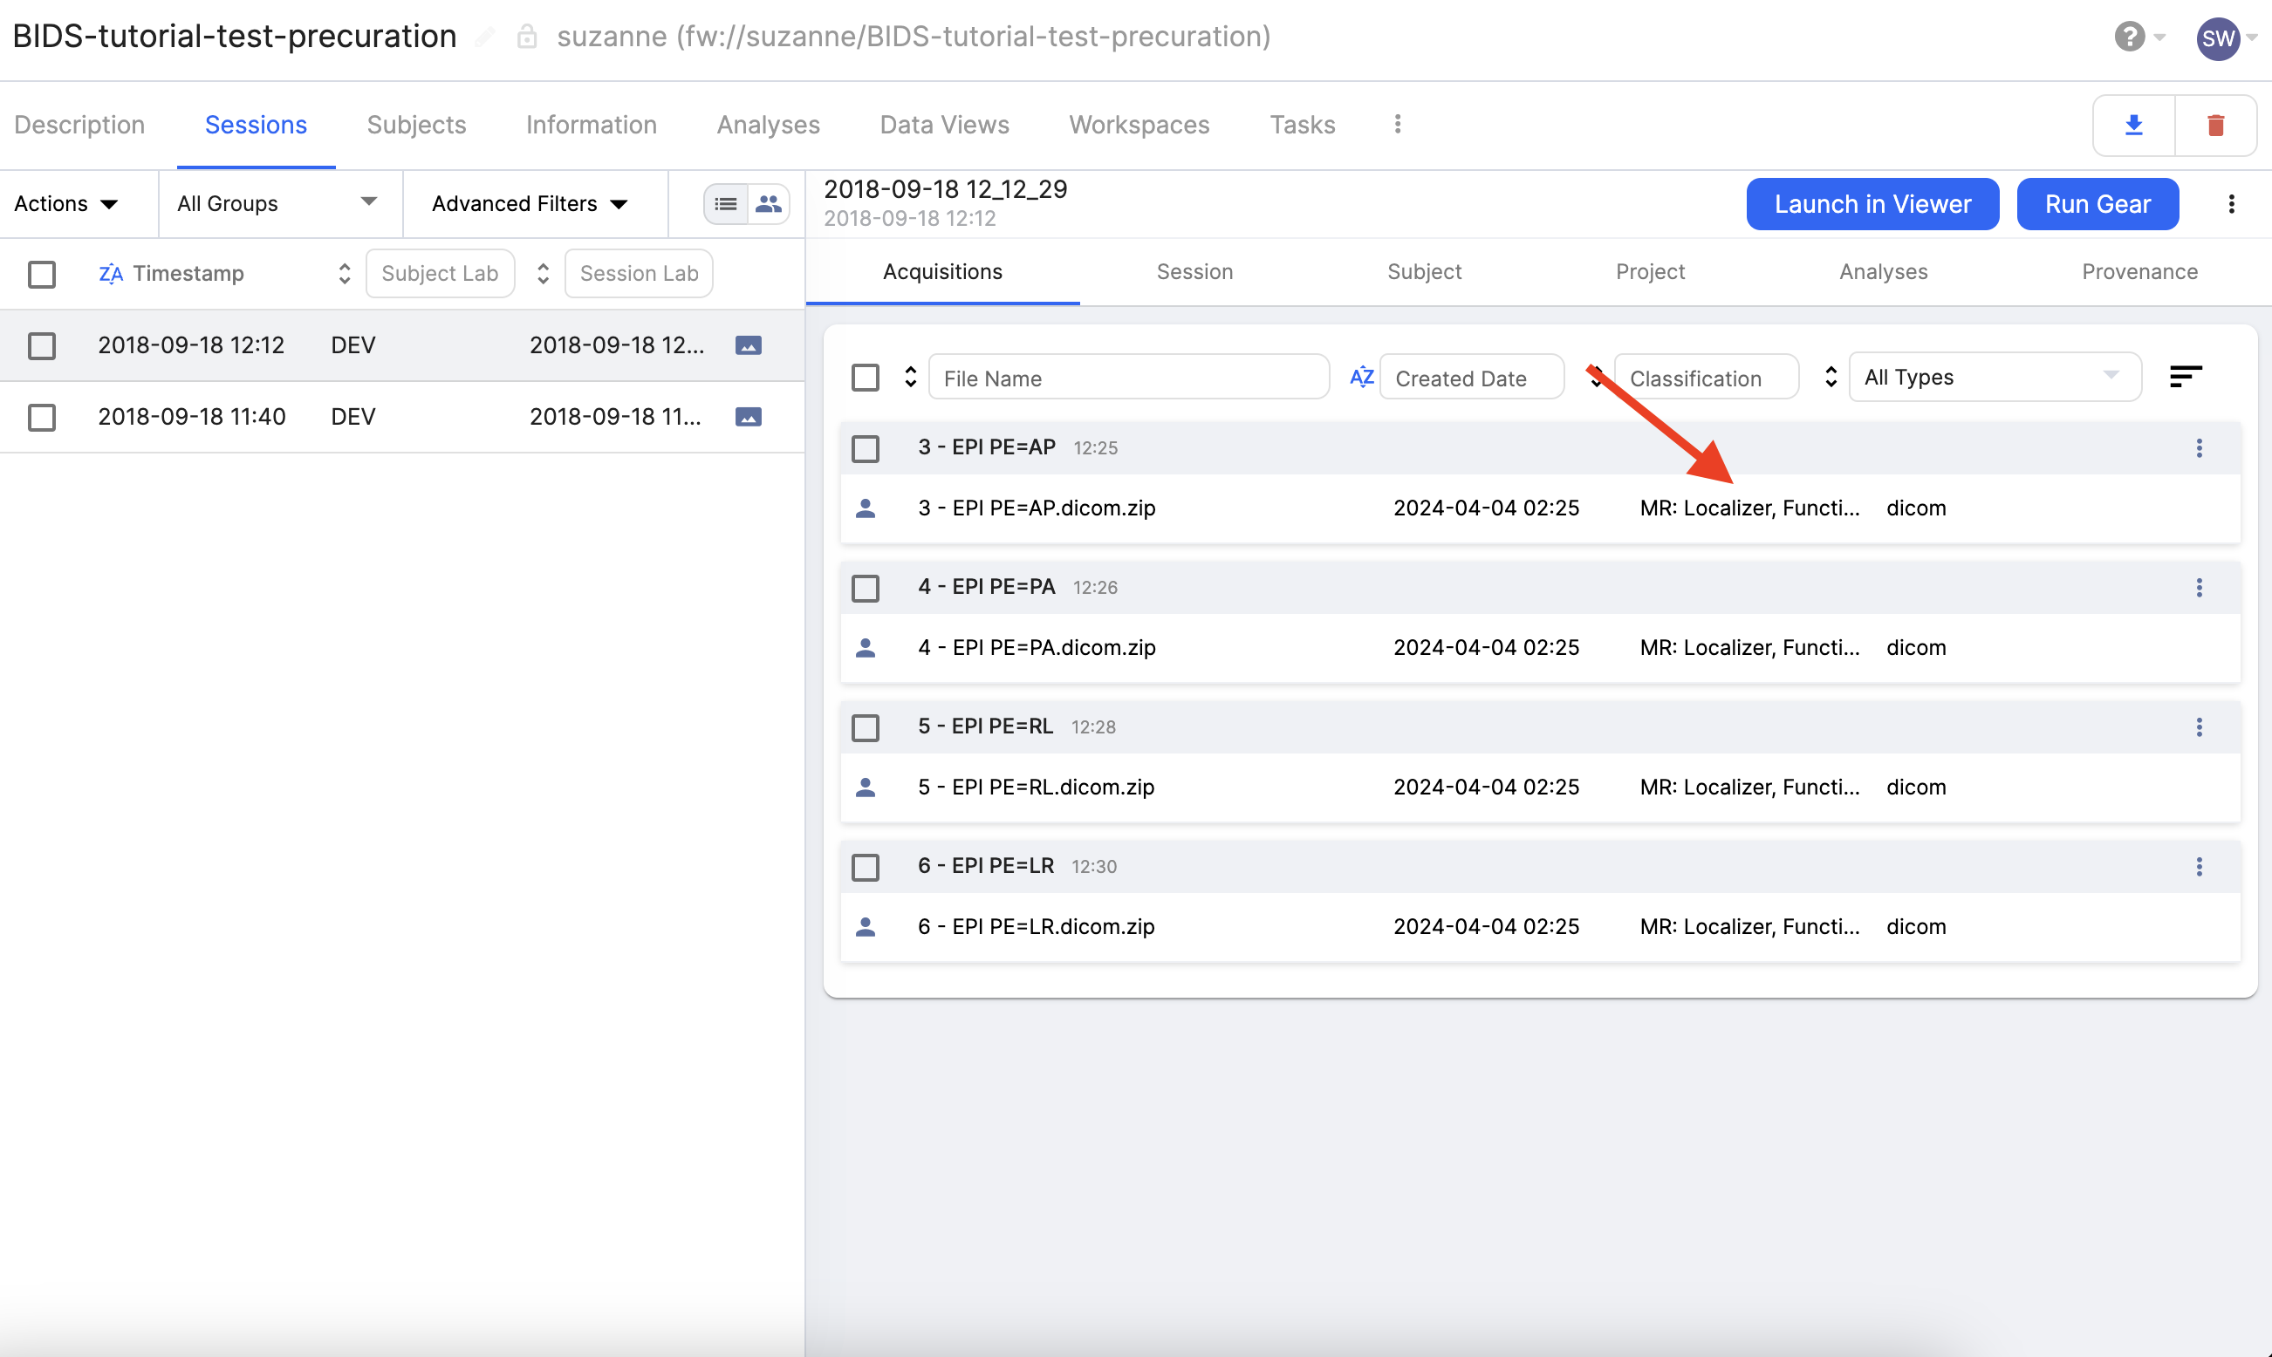The width and height of the screenshot is (2272, 1357).
Task: Click person icon beside 6 - EPI PE=LR.dicom.zip
Action: (866, 927)
